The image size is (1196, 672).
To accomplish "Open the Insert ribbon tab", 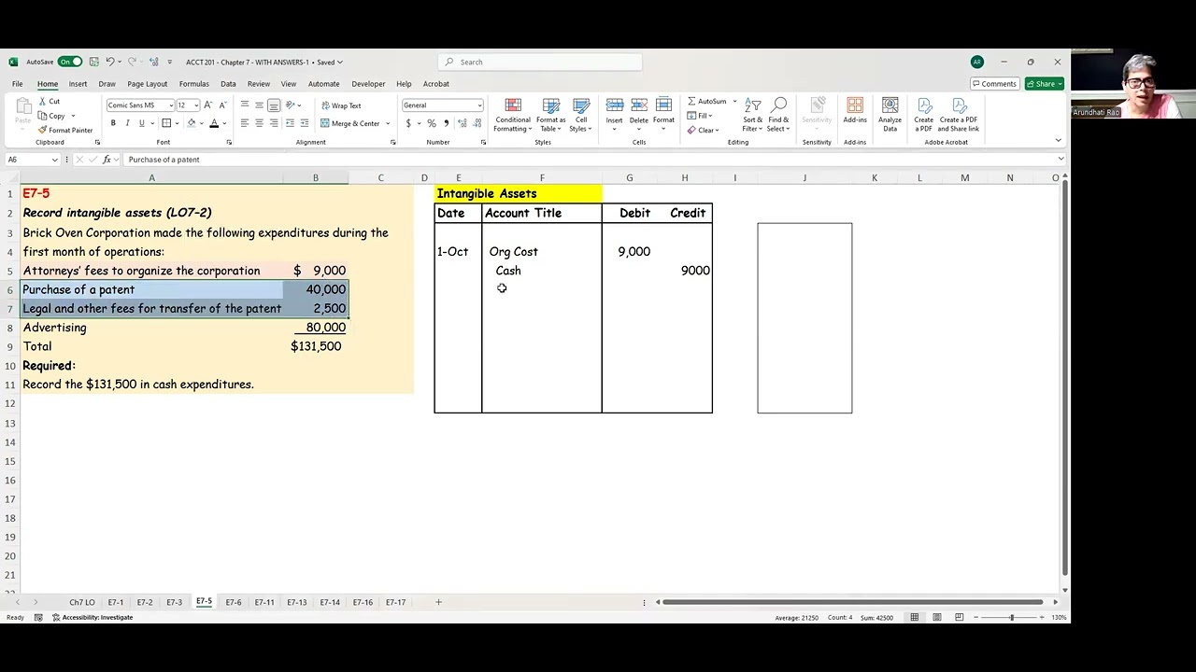I will click(x=78, y=84).
